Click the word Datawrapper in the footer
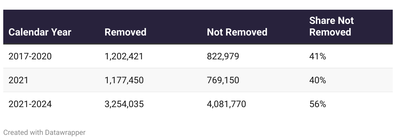Screen dimensions: 396x140 tap(65, 132)
